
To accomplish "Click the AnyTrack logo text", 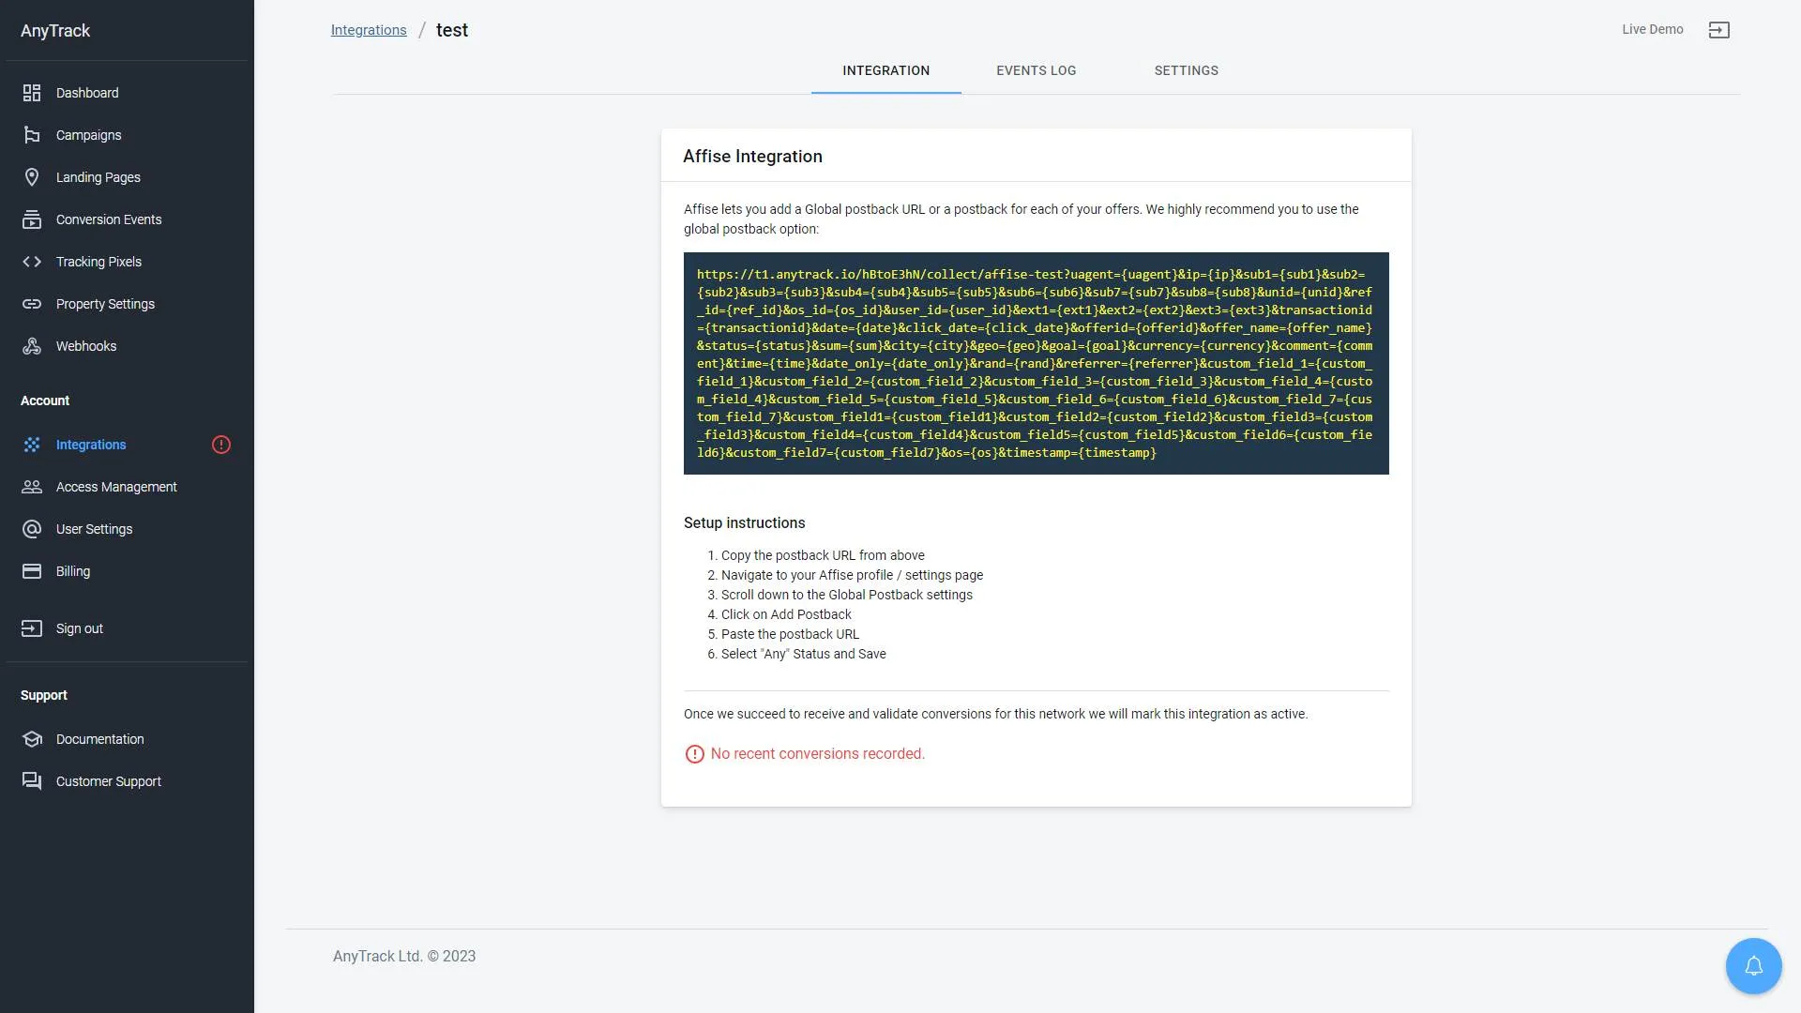I will pyautogui.click(x=55, y=31).
